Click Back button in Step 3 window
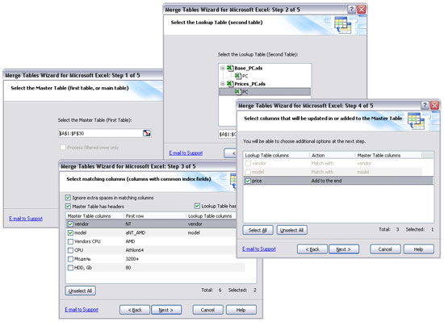 [x=135, y=310]
